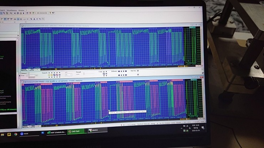This screenshot has height=148, width=264.
Task: Select the 3d tab in lower hexdump window
Action: click(33, 126)
